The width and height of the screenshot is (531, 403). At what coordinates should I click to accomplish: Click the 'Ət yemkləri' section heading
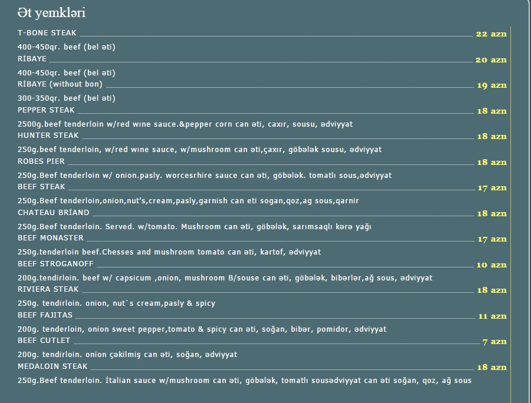pos(51,13)
